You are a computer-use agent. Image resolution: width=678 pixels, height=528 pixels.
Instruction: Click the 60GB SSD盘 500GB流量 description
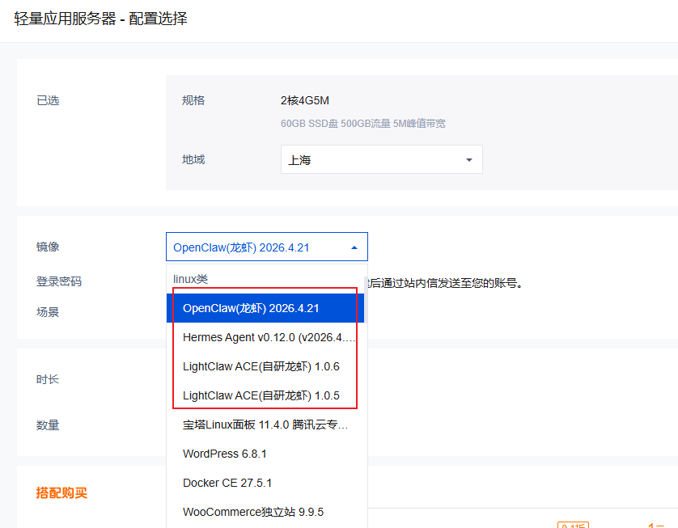click(x=362, y=124)
